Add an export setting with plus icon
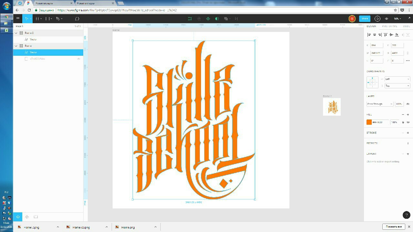 [x=408, y=154]
